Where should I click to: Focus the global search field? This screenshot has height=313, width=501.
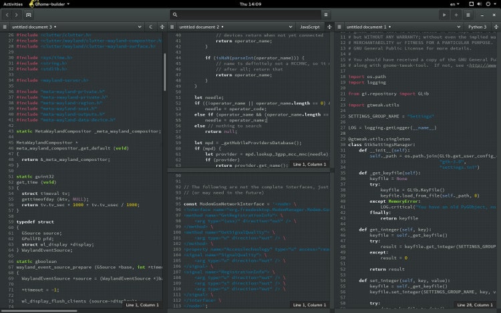pos(245,15)
